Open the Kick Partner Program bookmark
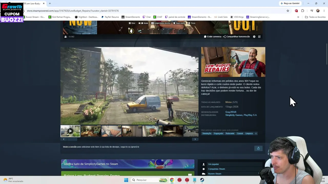This screenshot has height=184, width=328. tap(60, 17)
